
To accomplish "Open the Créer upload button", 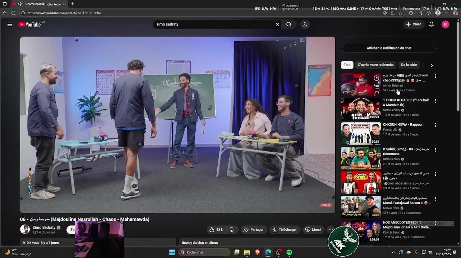I will click(x=413, y=24).
